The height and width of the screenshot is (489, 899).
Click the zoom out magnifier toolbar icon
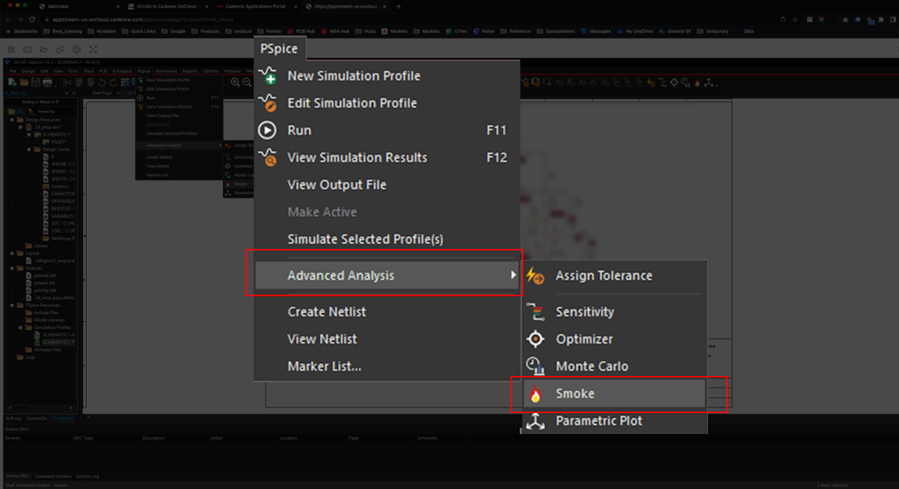coord(247,82)
